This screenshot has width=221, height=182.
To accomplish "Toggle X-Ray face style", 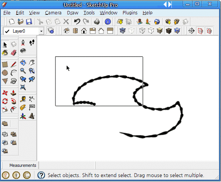I will 123,31.
